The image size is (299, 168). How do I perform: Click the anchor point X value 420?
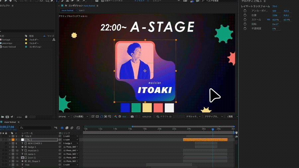point(274,11)
